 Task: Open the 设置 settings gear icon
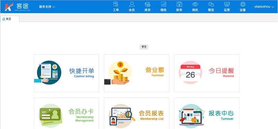point(243,4)
